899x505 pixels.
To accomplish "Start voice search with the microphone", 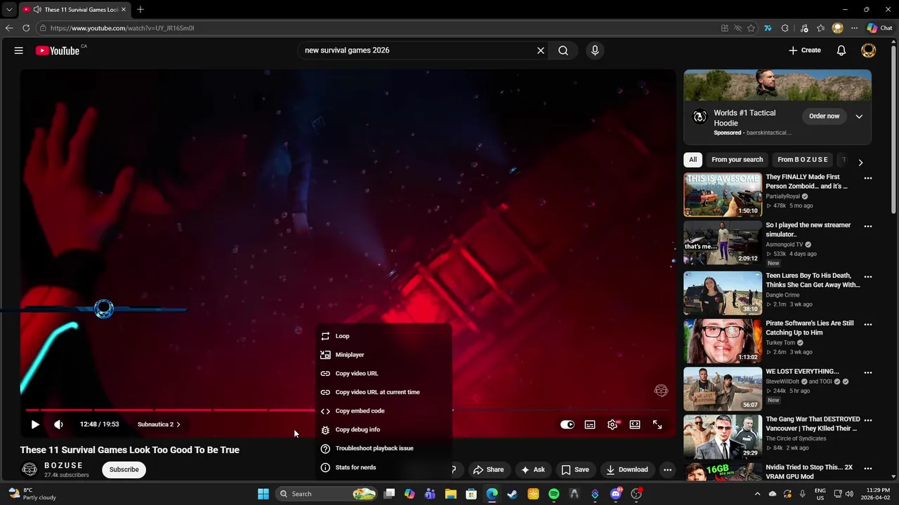I will [x=595, y=50].
